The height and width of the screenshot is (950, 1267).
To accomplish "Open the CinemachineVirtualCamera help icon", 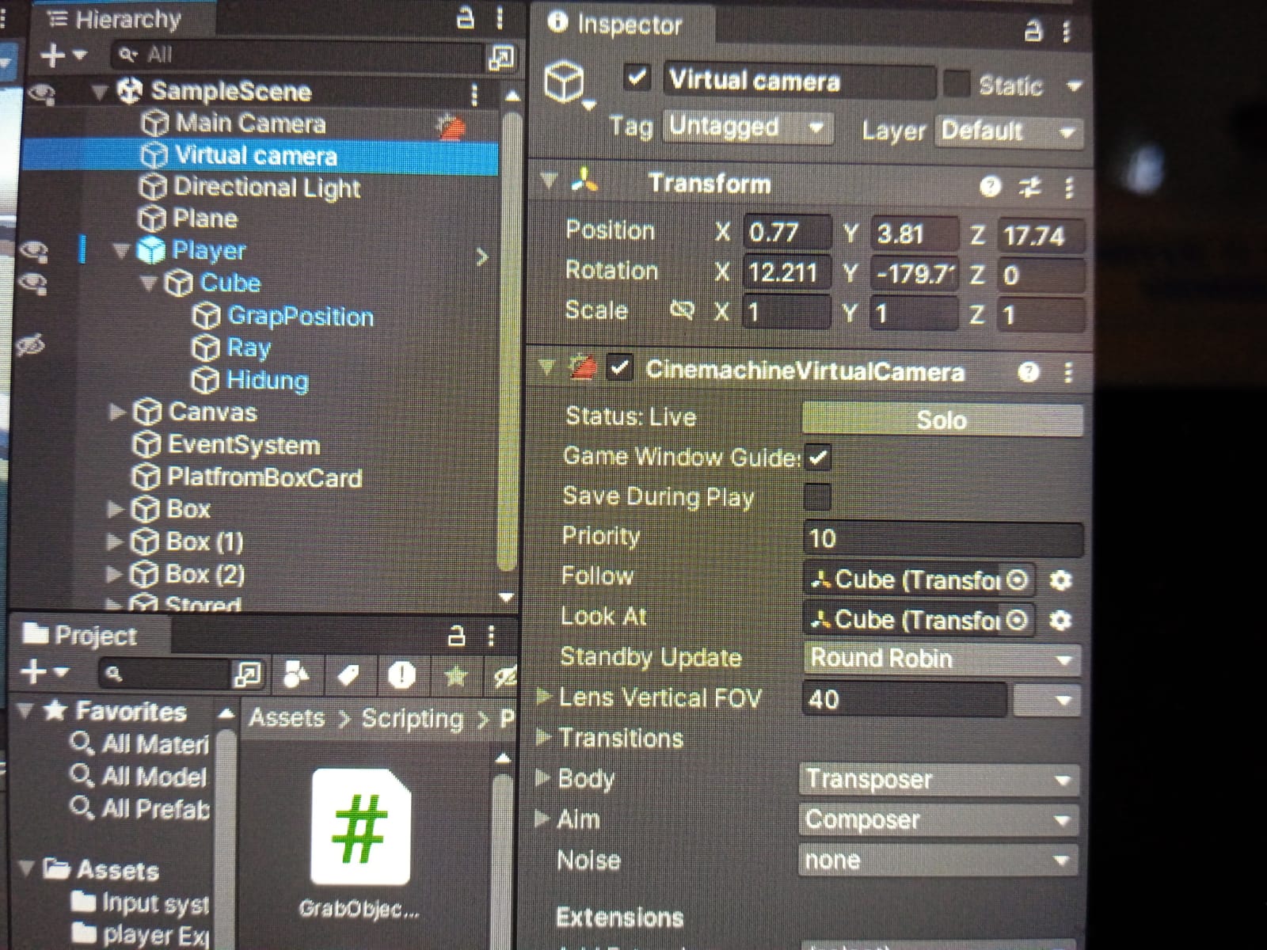I will coord(1028,372).
